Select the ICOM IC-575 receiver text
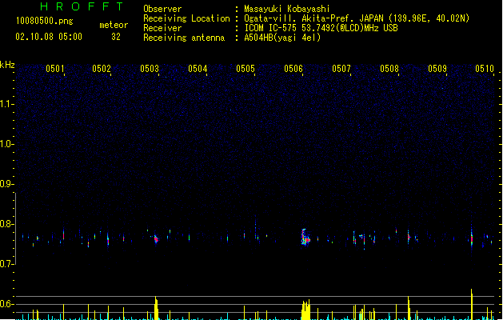The height and width of the screenshot is (320, 503). 321,28
